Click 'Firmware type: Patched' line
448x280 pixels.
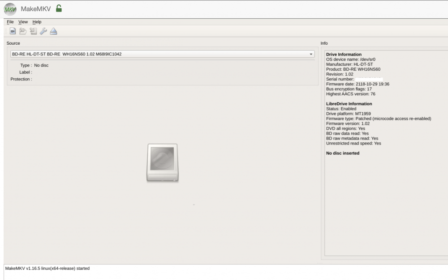click(379, 119)
